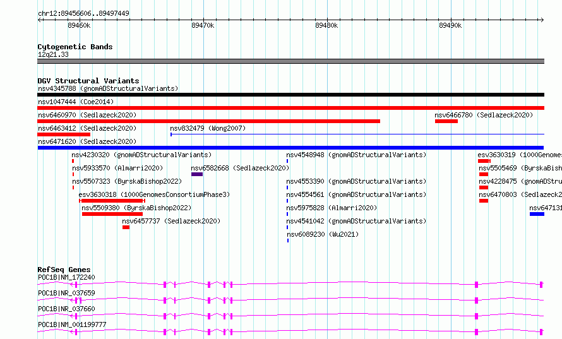562x339 pixels.
Task: Open nsv4548948 gnomAD variant label
Action: [x=356, y=155]
